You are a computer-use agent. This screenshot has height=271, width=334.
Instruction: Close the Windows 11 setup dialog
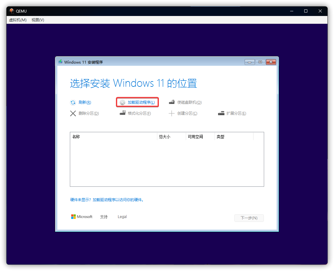[x=271, y=62]
